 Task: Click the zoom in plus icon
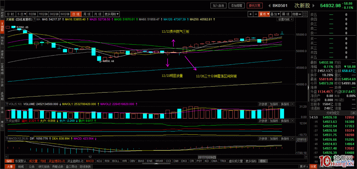pyautogui.click(x=250, y=14)
